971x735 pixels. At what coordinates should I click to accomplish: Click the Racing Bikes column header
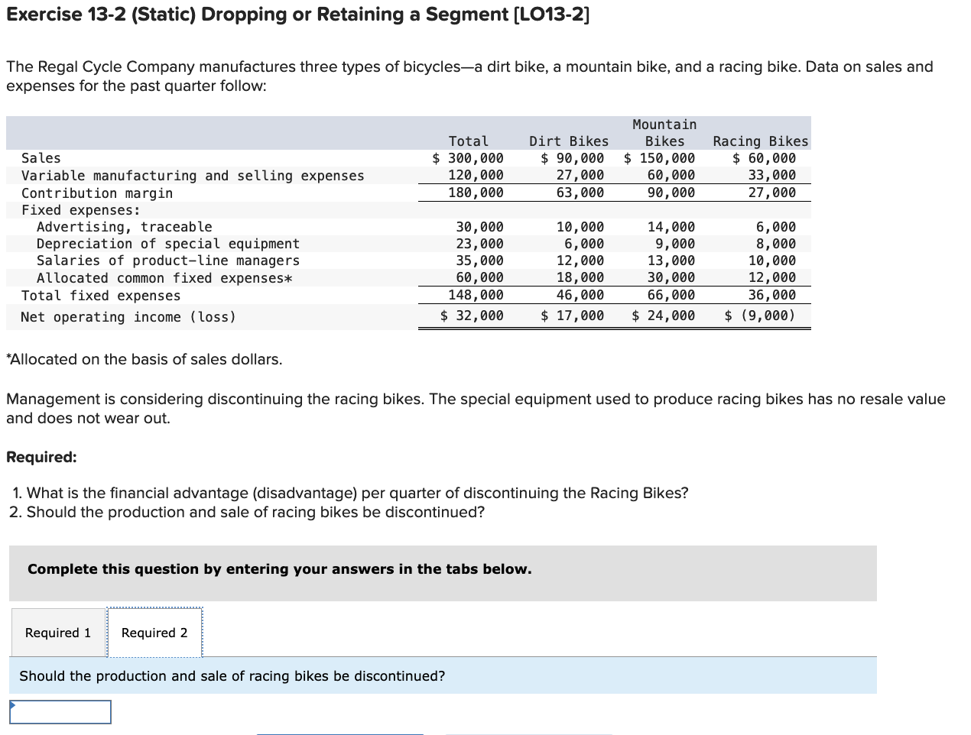click(760, 141)
